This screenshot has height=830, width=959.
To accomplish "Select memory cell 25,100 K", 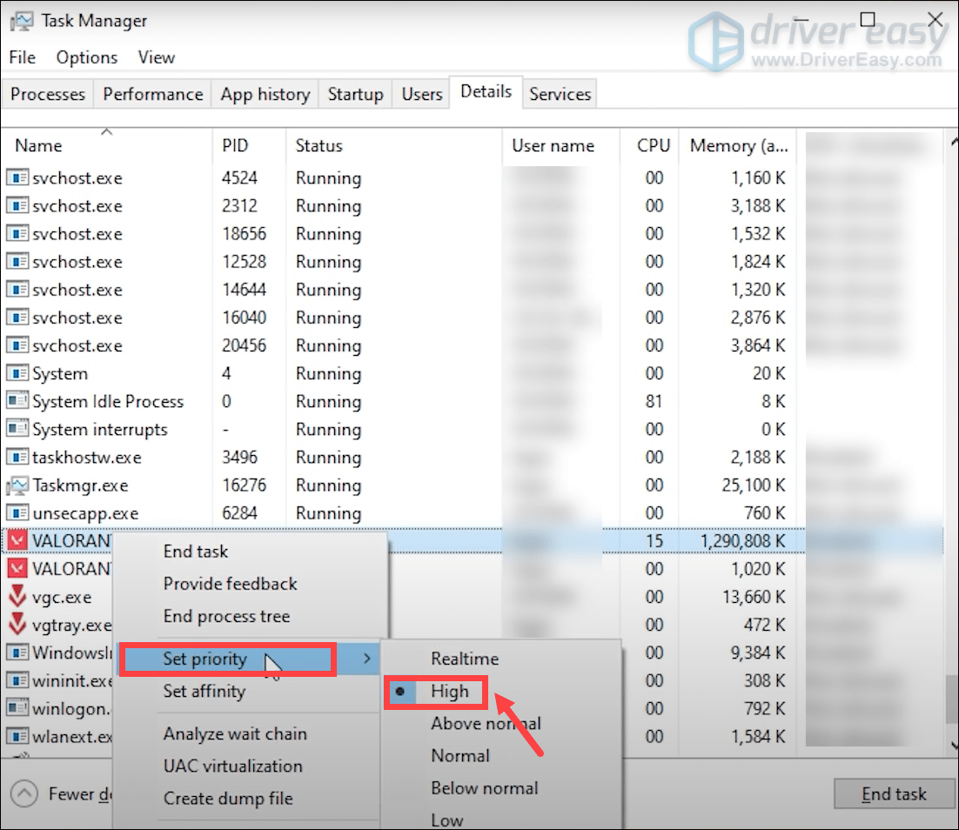I will (753, 485).
